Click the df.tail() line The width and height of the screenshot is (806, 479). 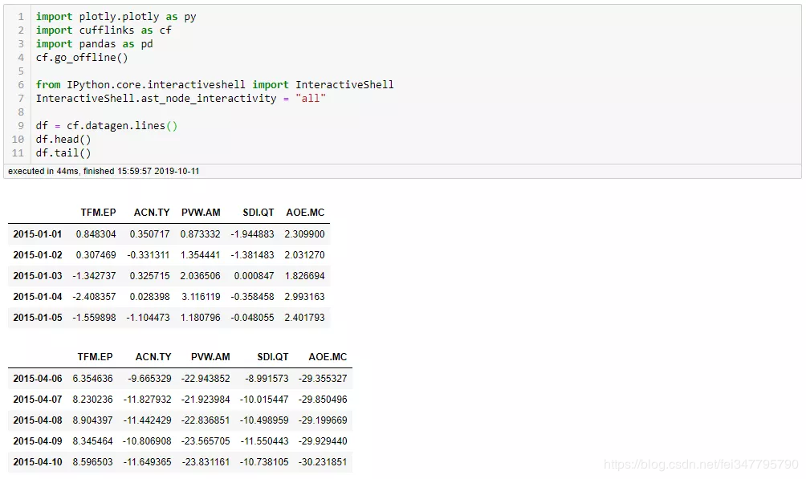click(63, 153)
